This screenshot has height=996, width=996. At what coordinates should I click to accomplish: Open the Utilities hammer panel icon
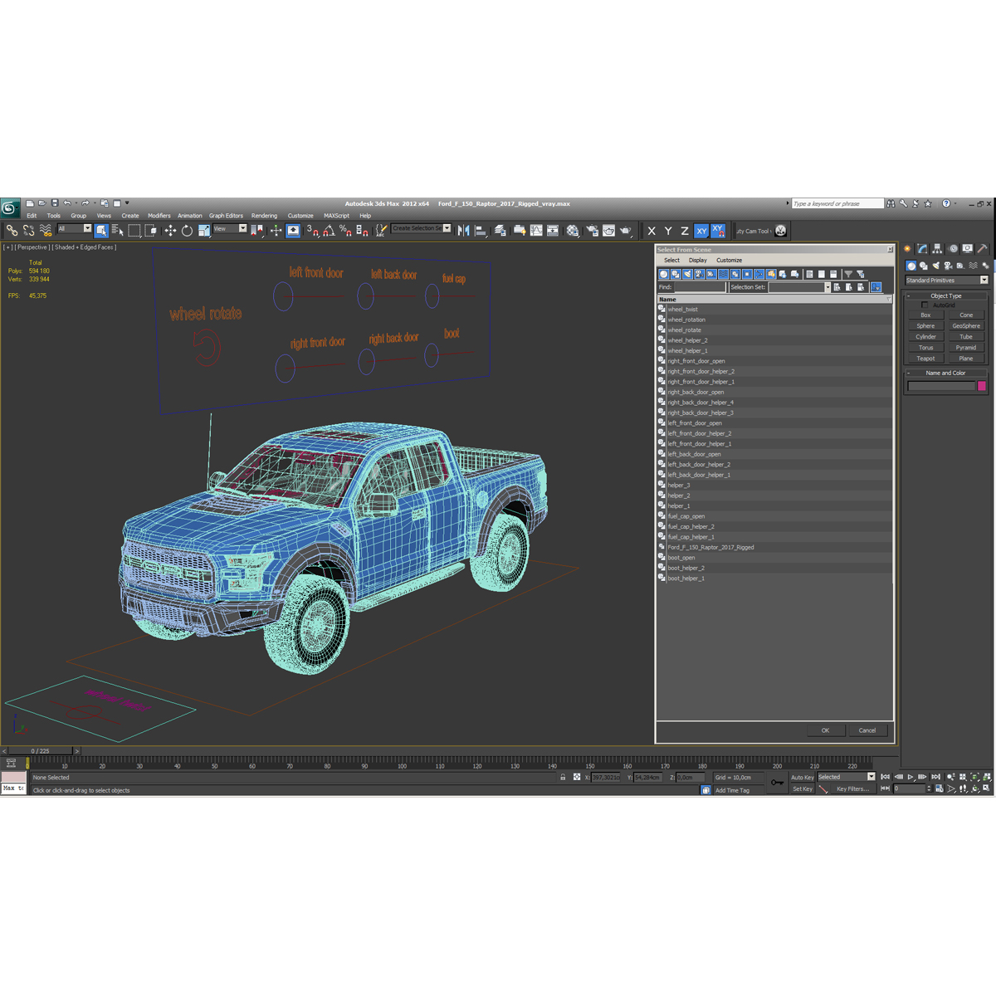pyautogui.click(x=982, y=248)
